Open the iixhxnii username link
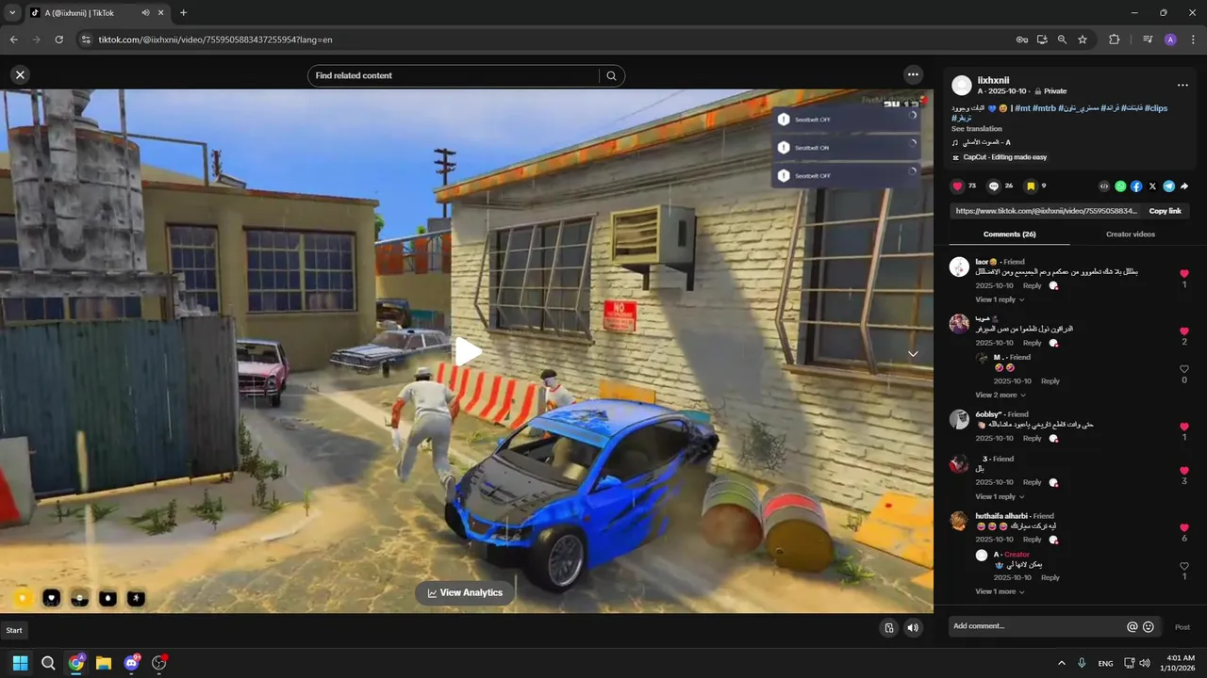The height and width of the screenshot is (678, 1207). pos(993,81)
